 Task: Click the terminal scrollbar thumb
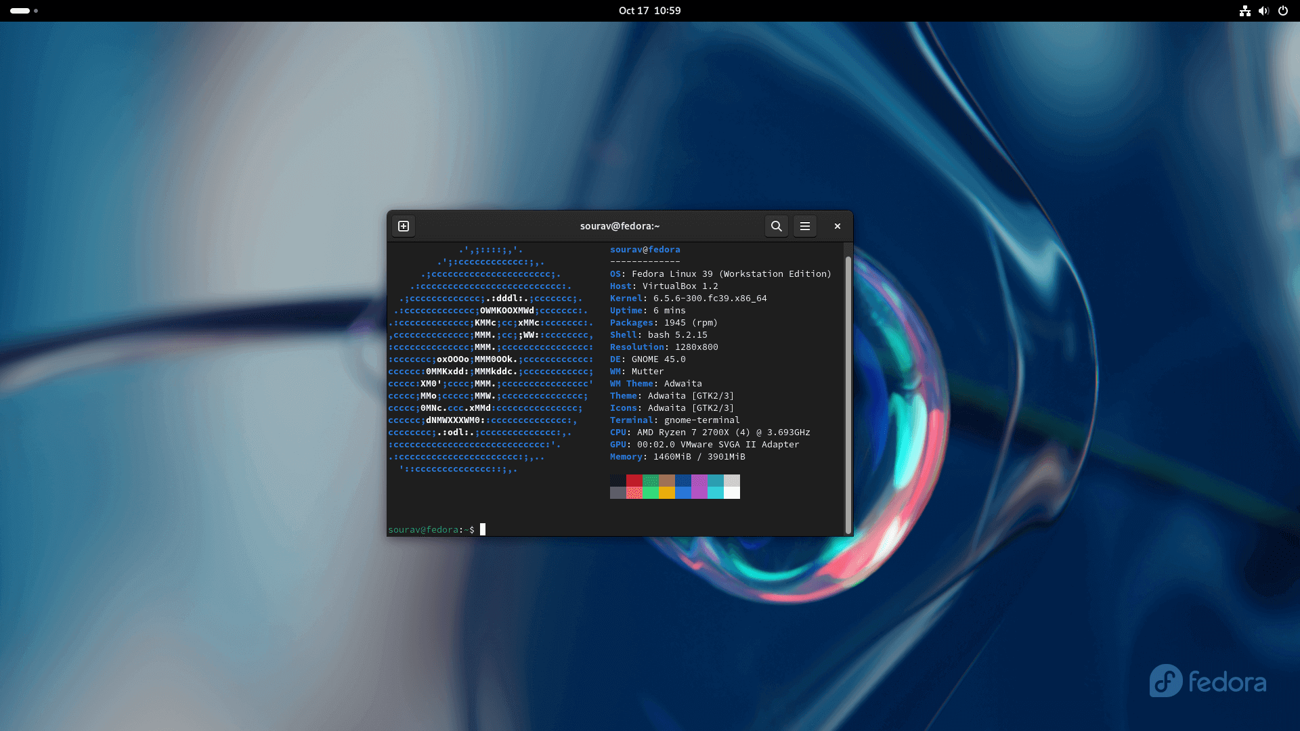coord(848,393)
